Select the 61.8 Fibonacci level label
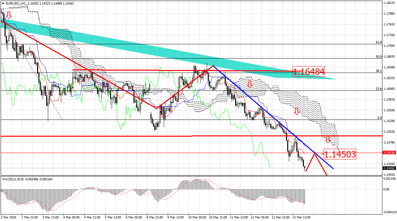 [378, 42]
